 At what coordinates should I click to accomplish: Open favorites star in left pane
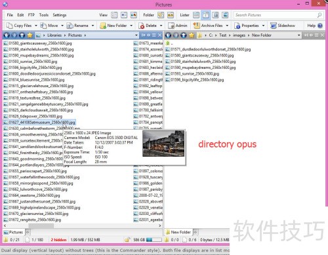click(30, 35)
